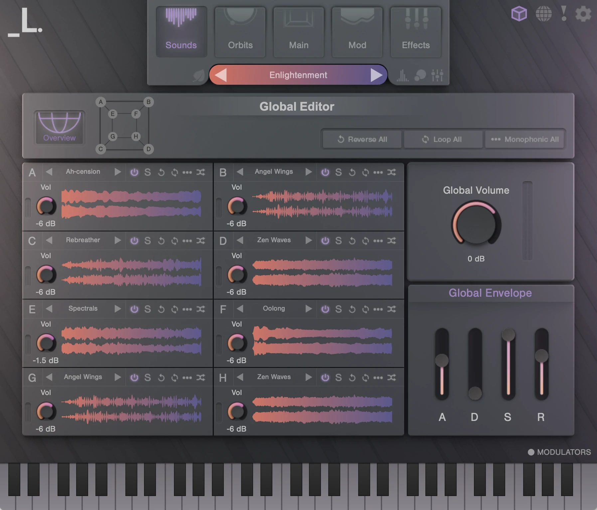Open the 3D cube icon in the top right
This screenshot has height=510, width=597.
coord(519,14)
